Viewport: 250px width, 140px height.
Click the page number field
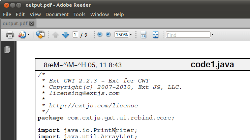click(x=75, y=35)
